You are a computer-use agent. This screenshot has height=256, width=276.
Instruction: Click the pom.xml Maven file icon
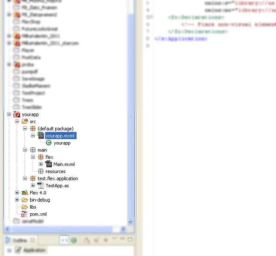[x=24, y=214]
